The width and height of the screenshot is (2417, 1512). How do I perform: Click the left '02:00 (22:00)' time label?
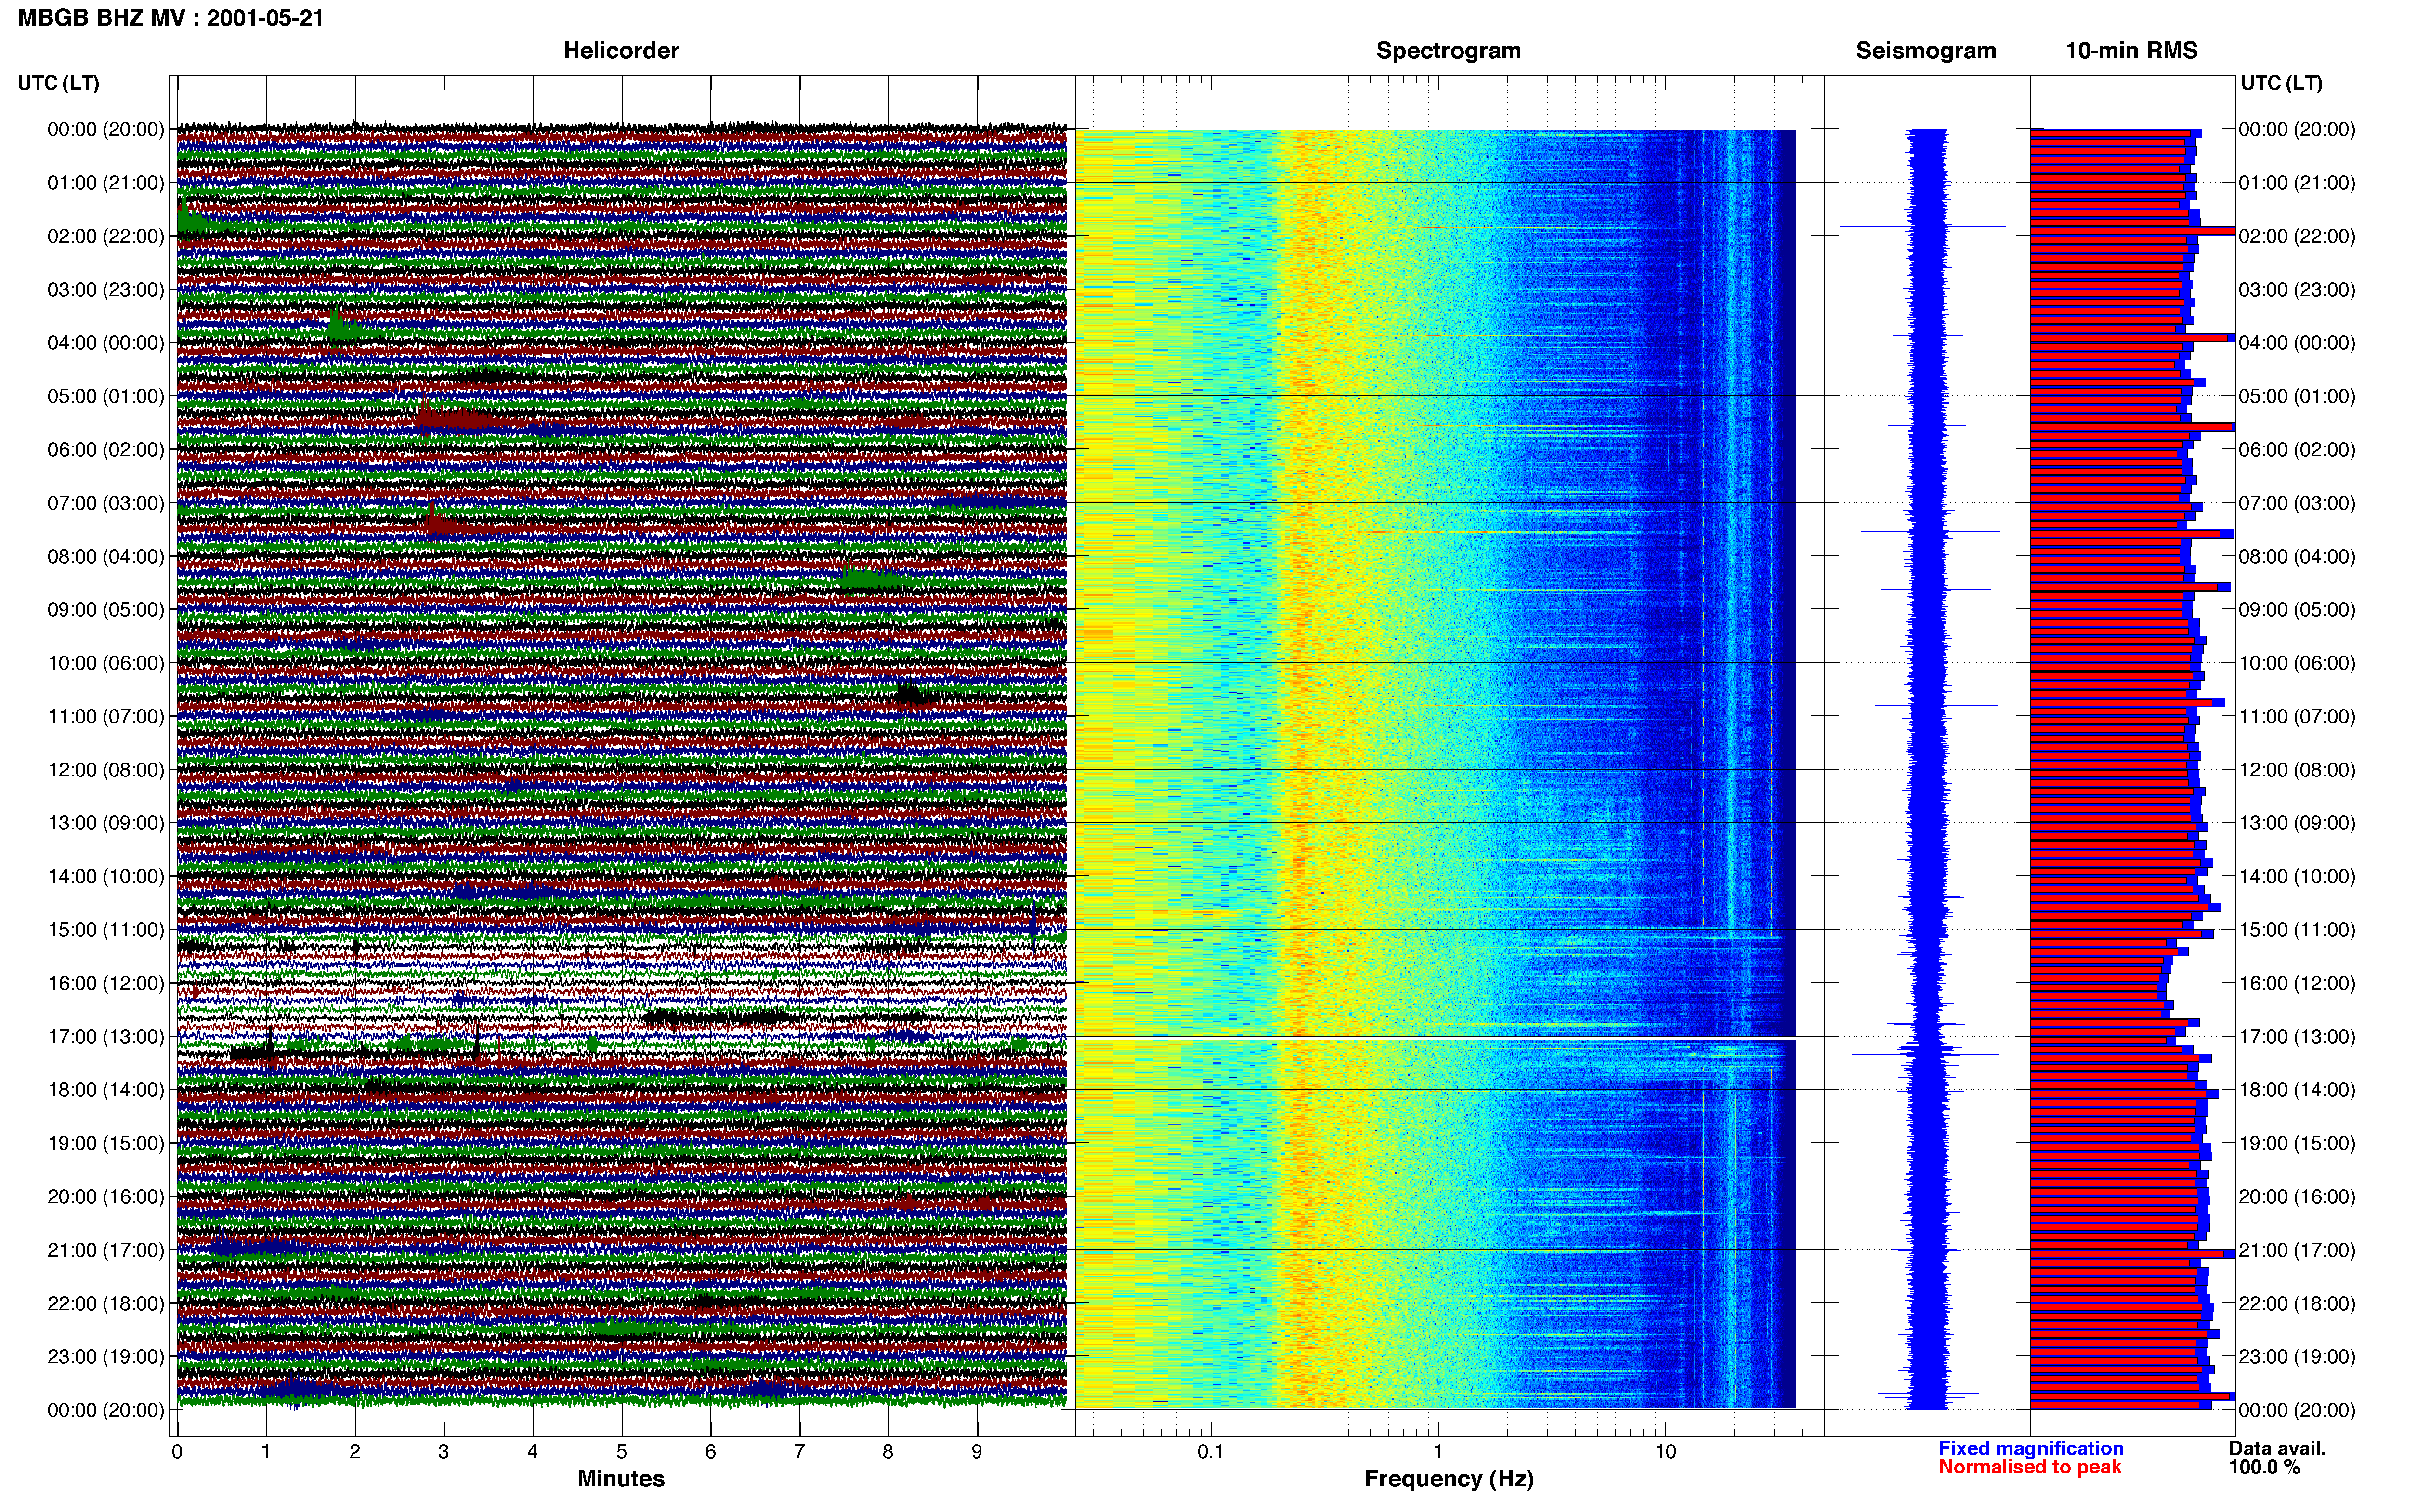coord(106,236)
